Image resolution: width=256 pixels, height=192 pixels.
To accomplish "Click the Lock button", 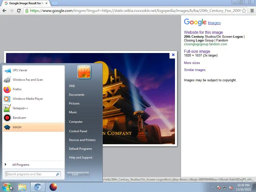I will tap(75, 174).
